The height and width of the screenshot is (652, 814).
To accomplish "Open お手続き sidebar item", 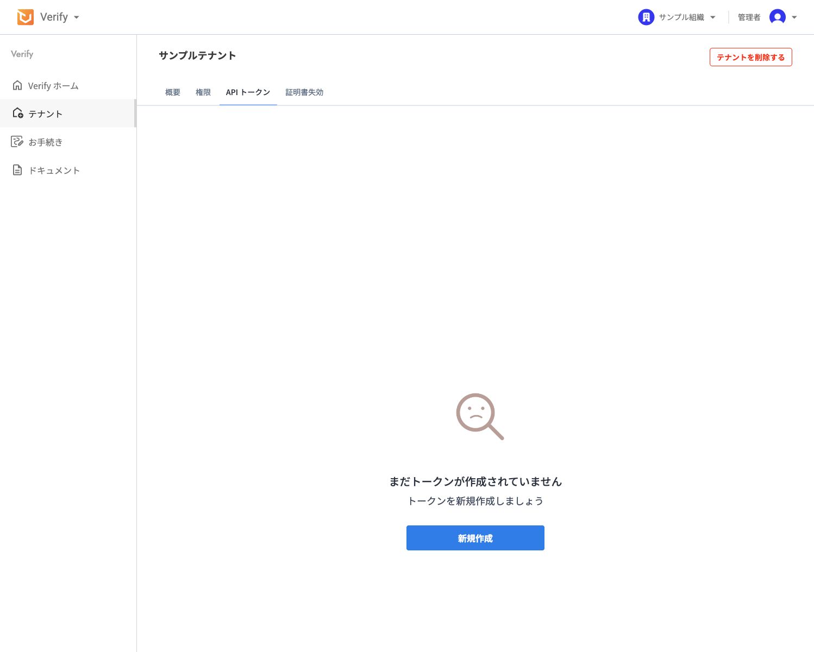I will 68,142.
